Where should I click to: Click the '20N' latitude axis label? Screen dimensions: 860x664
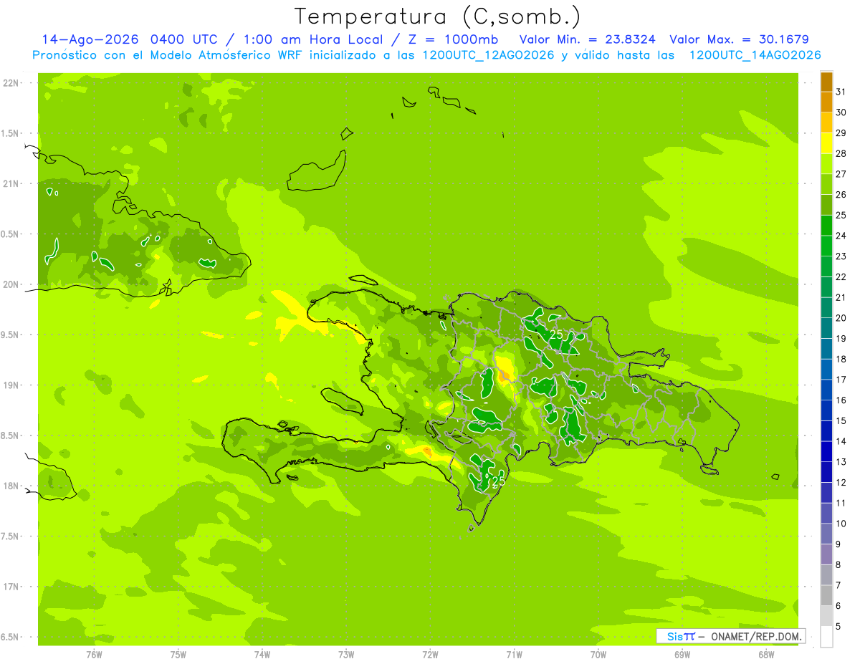tap(12, 284)
